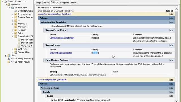181x102 pixels.
Task: Click the Research OU folder icon
Action: click(16, 30)
